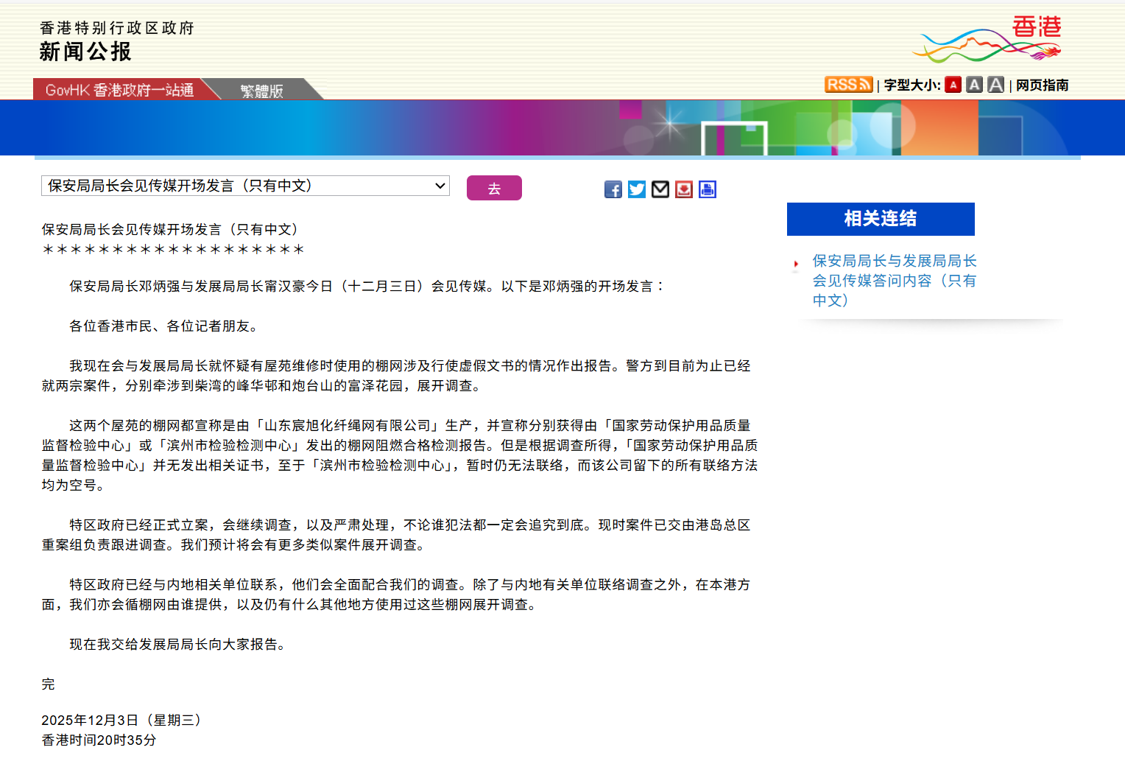
Task: Open the press release selection dropdown
Action: 245,186
